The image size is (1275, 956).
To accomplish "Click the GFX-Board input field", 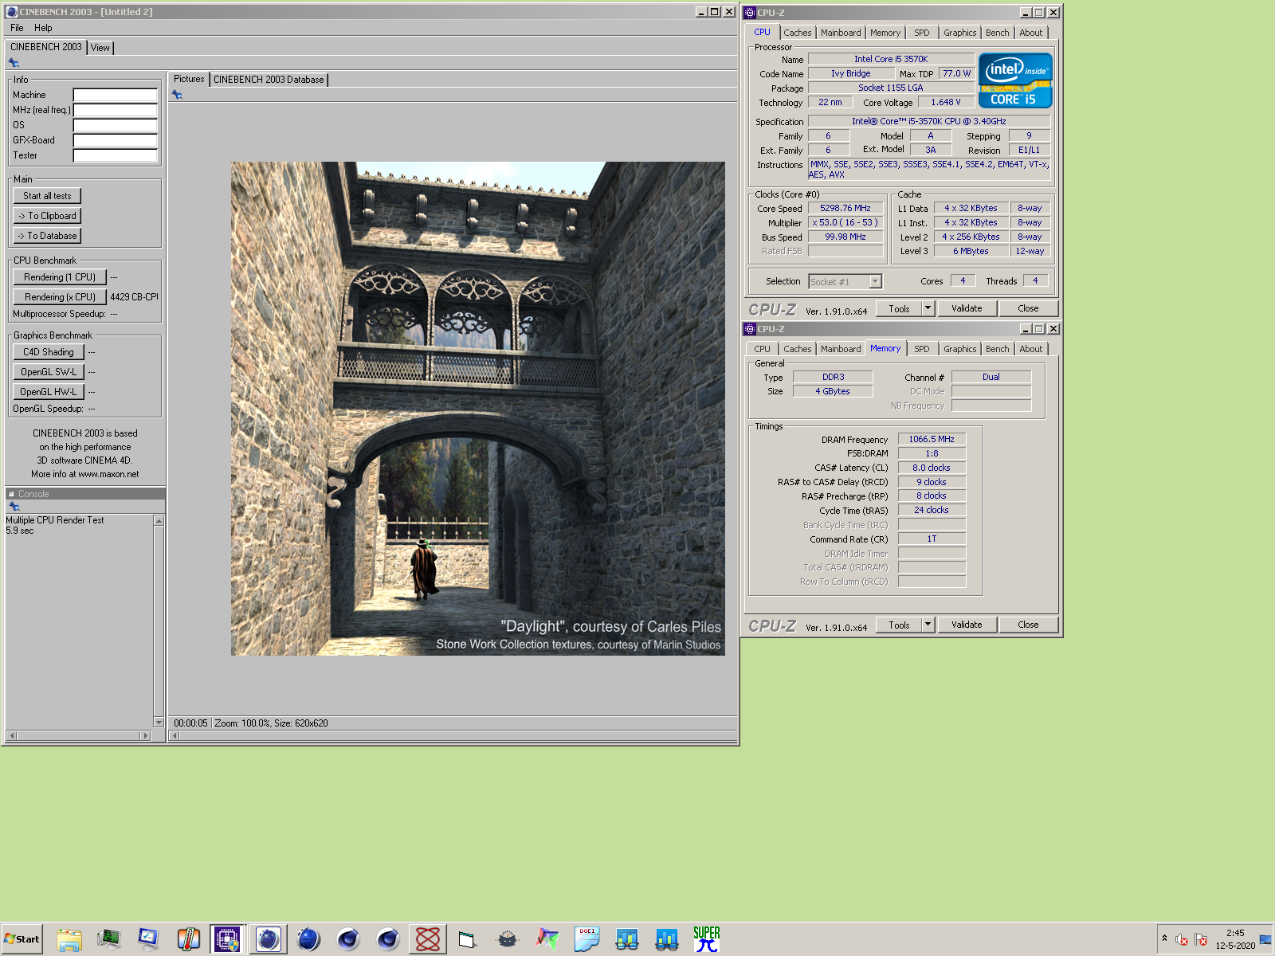I will [x=116, y=140].
